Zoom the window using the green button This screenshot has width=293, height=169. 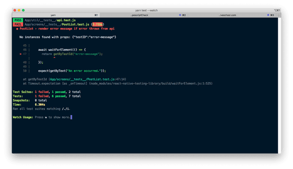(x=23, y=10)
